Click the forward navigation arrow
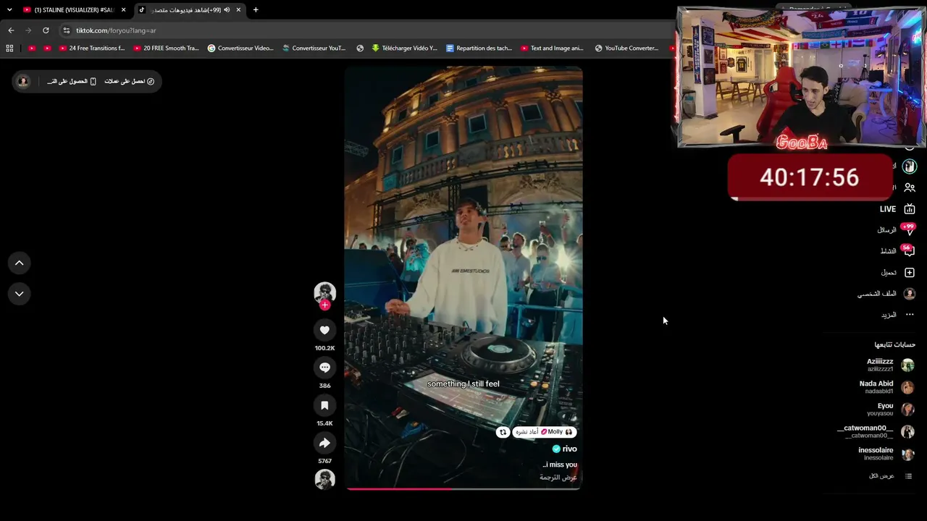927x521 pixels. pos(28,30)
